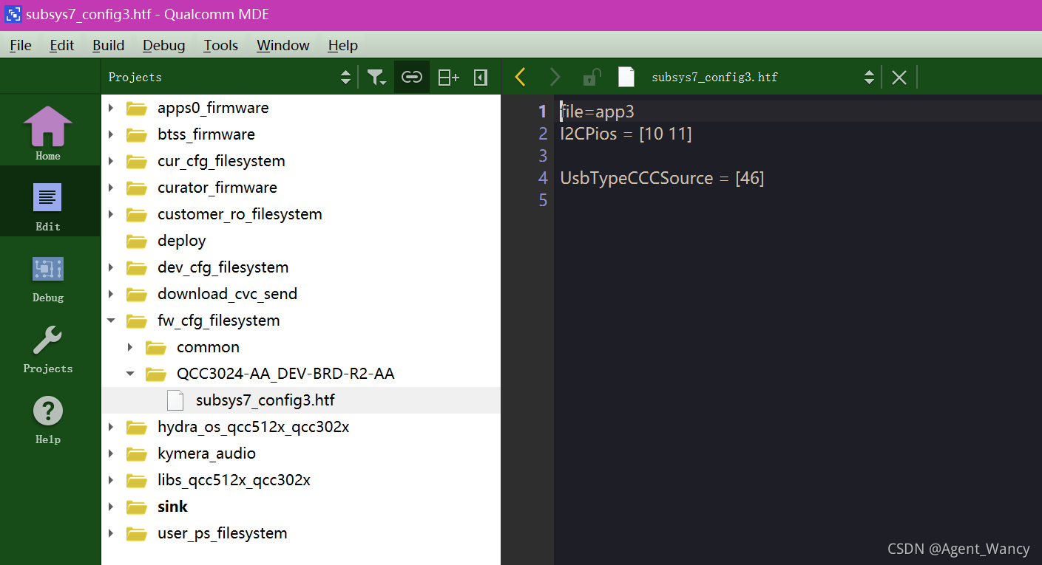Click the Qualcomm MDE title bar app icon
This screenshot has height=565, width=1042.
click(x=13, y=14)
